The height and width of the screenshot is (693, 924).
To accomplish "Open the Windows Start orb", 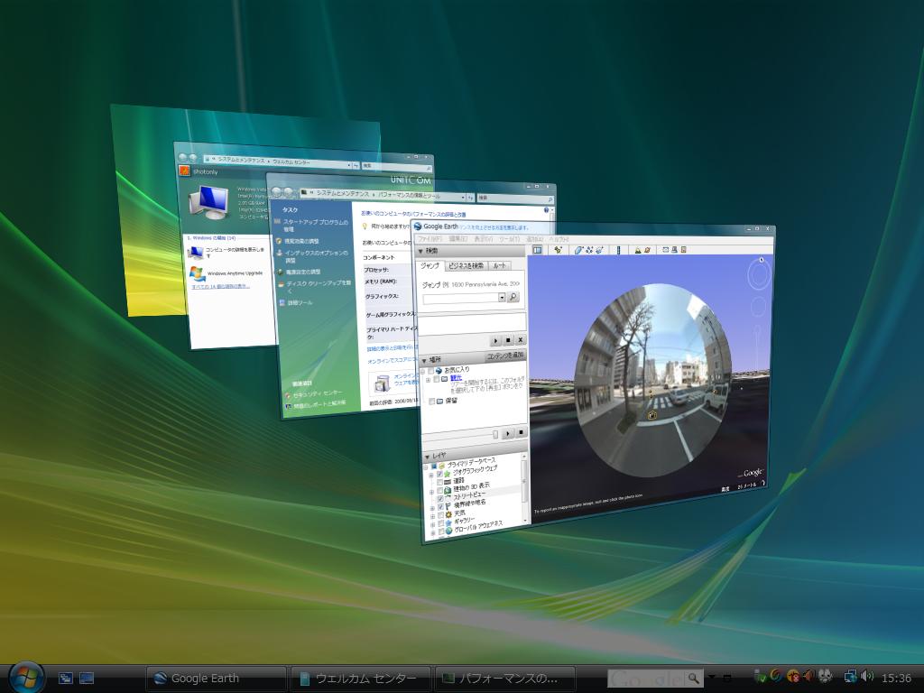I will point(26,678).
